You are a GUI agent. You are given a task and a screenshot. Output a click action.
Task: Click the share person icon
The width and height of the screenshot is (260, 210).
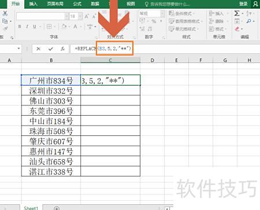[x=255, y=4]
